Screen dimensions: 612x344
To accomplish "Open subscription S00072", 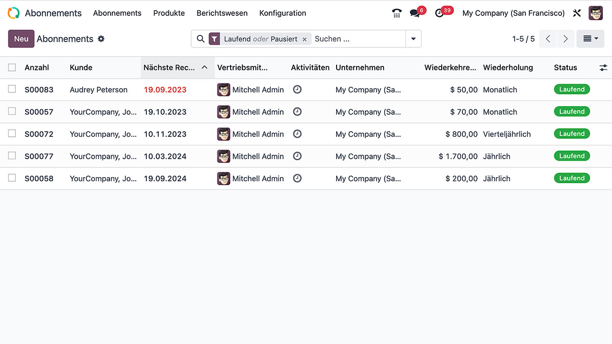I will click(x=38, y=134).
